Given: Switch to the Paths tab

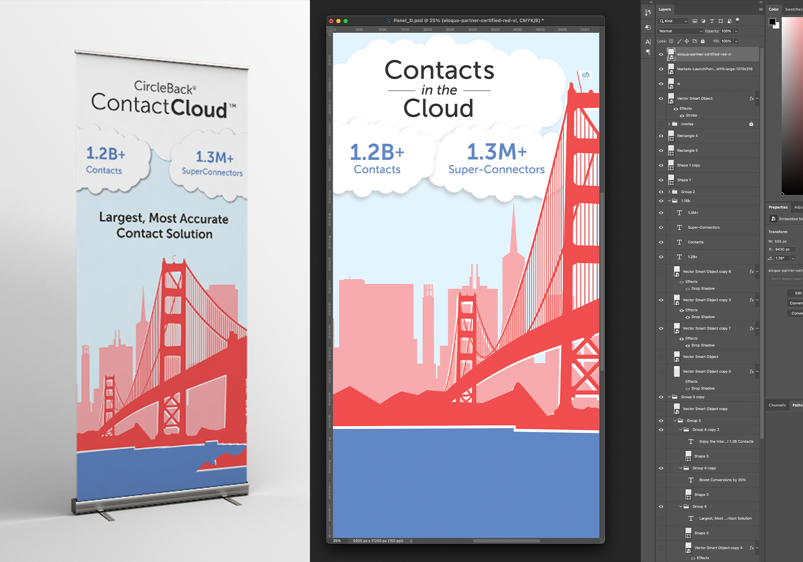Looking at the screenshot, I should (x=797, y=405).
